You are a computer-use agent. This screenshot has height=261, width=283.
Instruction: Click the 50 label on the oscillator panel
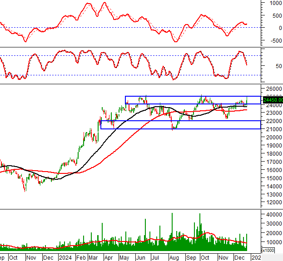[x=271, y=66]
